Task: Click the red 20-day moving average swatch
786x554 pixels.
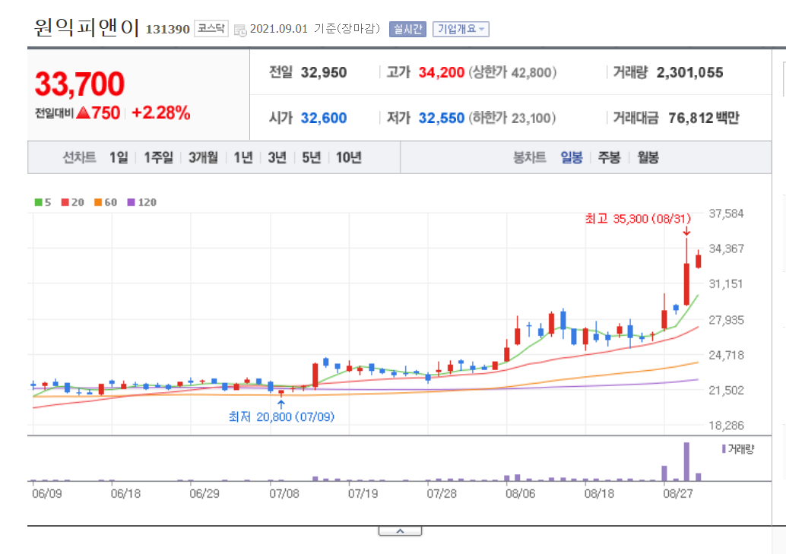Action: [65, 202]
